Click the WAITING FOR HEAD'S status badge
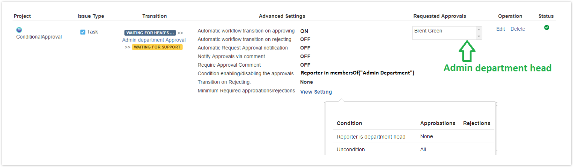573x167 pixels. 150,33
